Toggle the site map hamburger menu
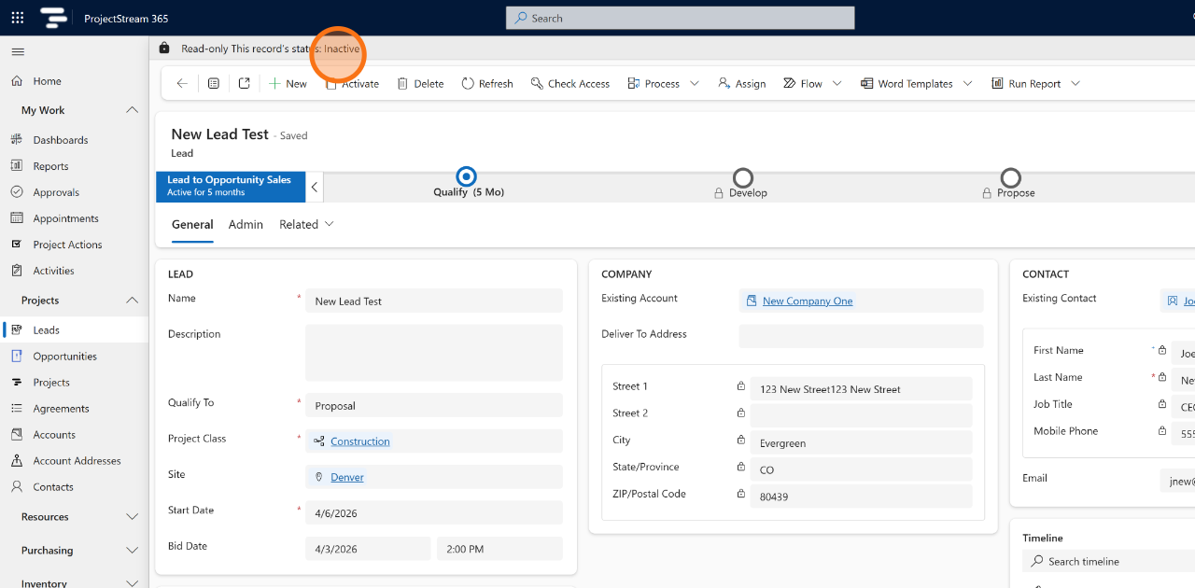The width and height of the screenshot is (1195, 588). [18, 51]
